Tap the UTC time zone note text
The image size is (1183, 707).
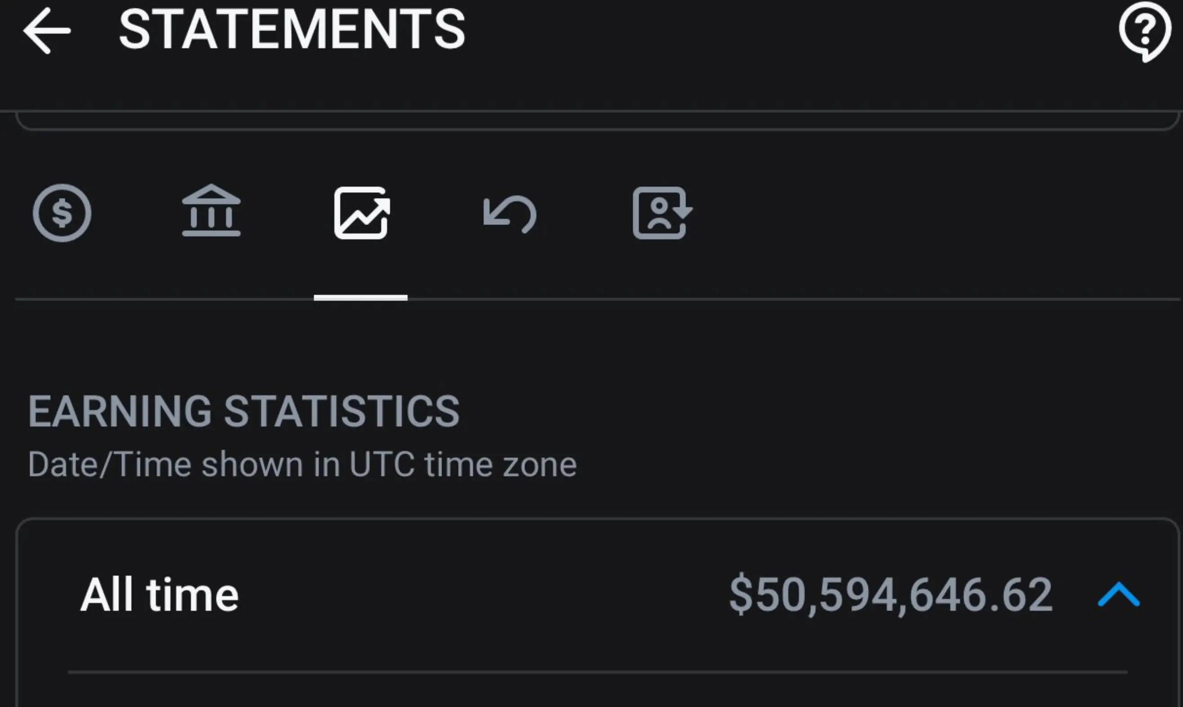302,464
